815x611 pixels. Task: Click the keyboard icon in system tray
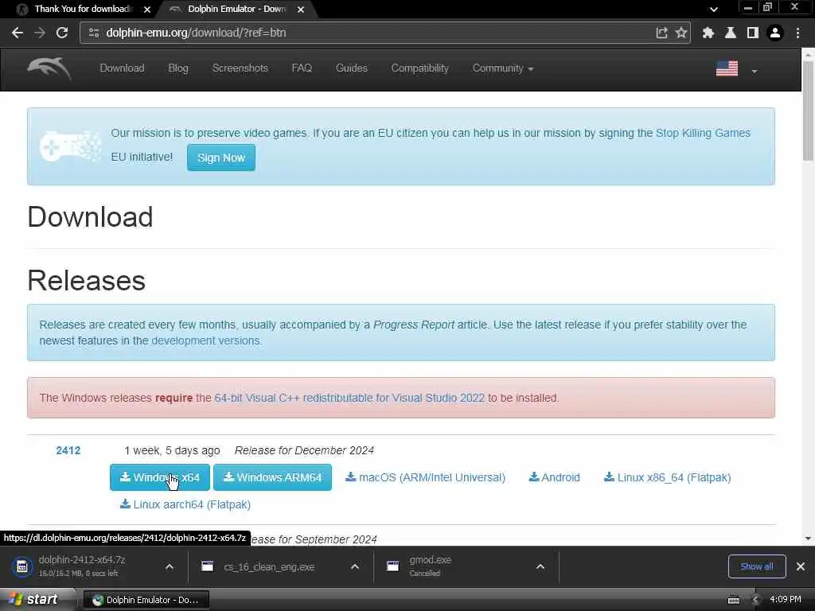pyautogui.click(x=733, y=600)
